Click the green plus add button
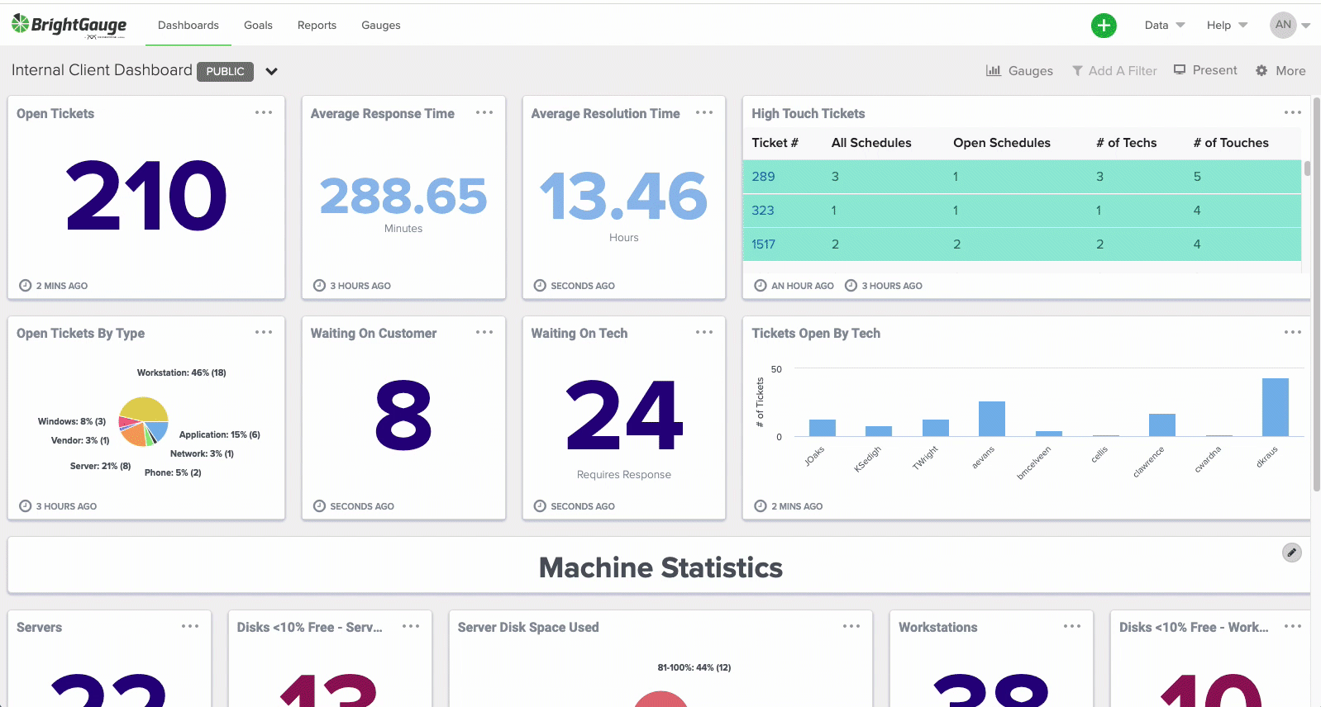Screen dimensions: 1321x707 coord(1104,26)
